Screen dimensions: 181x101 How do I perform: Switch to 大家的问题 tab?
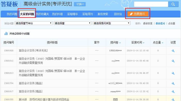tap(27, 14)
